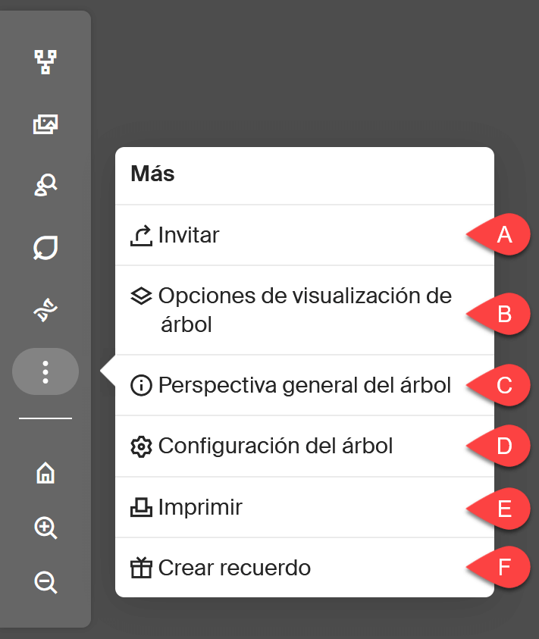Select Perspectiva general del árbol
This screenshot has height=639, width=539.
pyautogui.click(x=305, y=385)
